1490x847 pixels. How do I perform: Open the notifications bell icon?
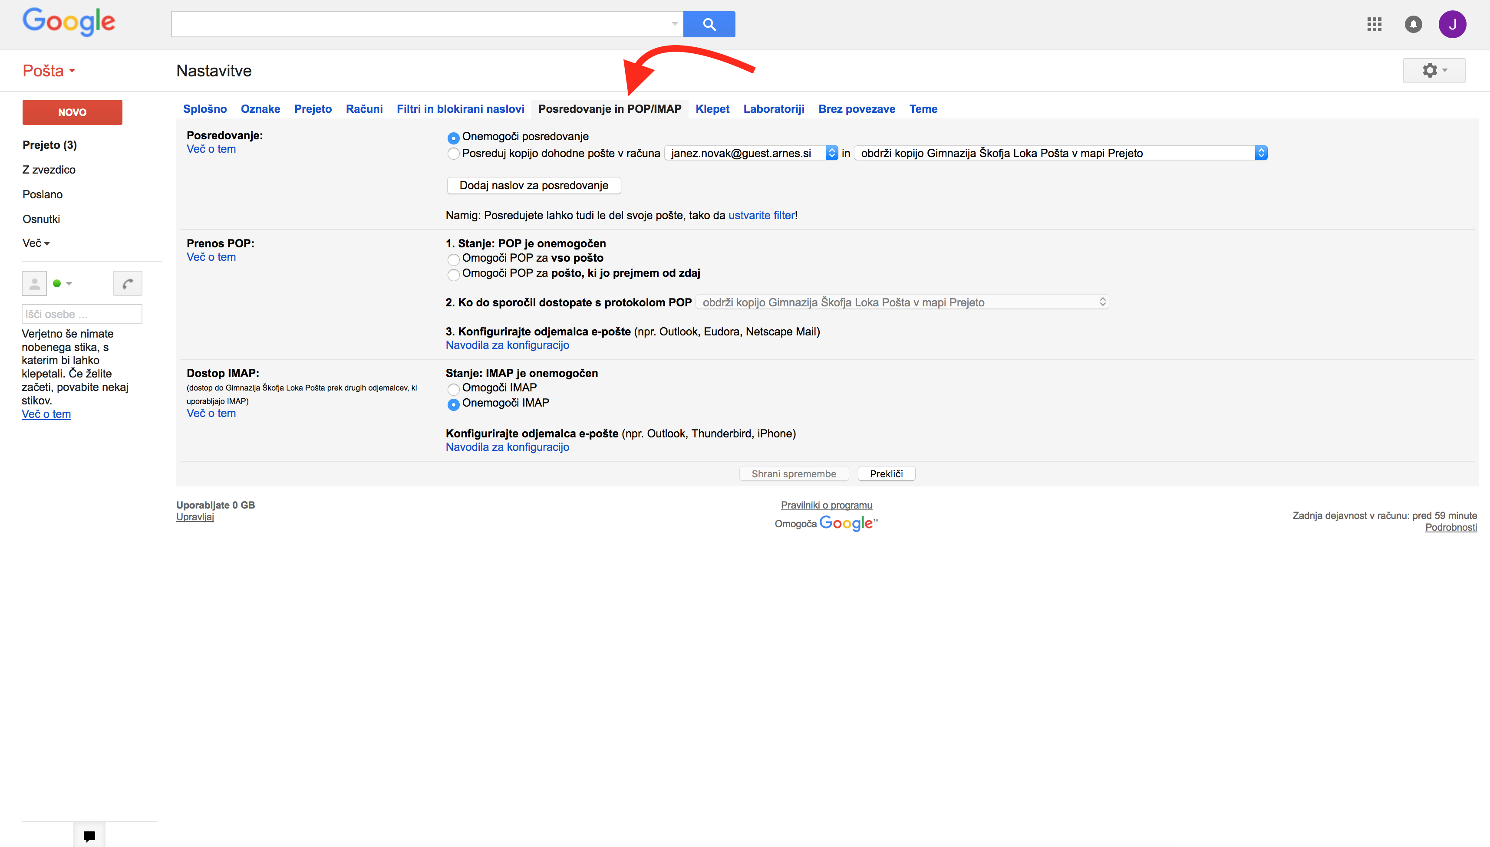[1413, 24]
